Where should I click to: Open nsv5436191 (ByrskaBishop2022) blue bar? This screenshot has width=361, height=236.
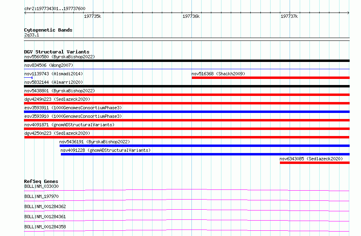[204, 146]
